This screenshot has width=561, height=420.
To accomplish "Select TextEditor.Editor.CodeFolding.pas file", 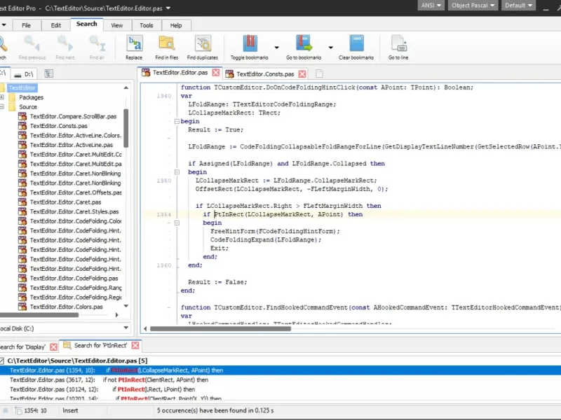I will point(74,278).
